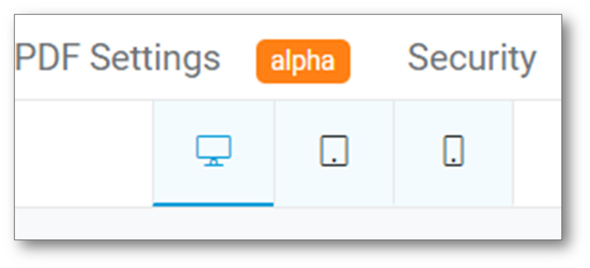Click the PDF Settings text
The width and height of the screenshot is (590, 268).
(118, 58)
